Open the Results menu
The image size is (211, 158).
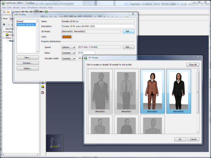pos(43,7)
